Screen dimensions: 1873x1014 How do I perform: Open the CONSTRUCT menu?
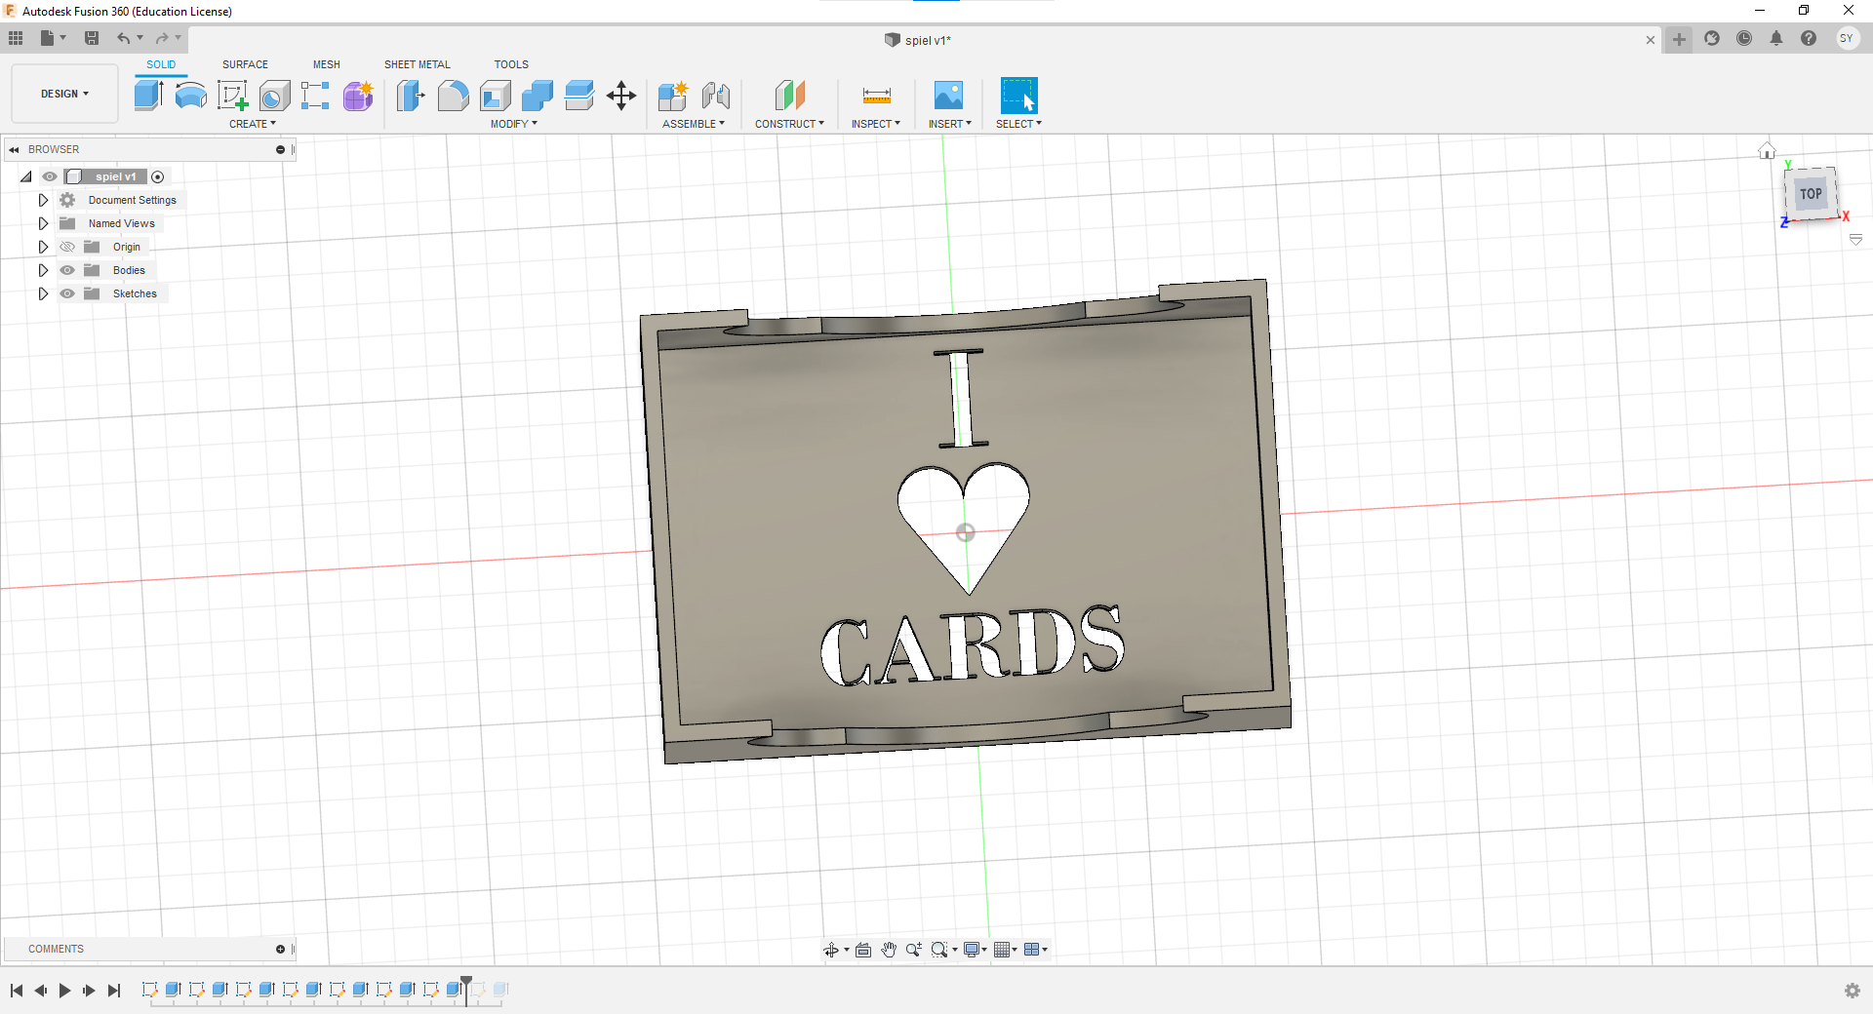[x=789, y=124]
